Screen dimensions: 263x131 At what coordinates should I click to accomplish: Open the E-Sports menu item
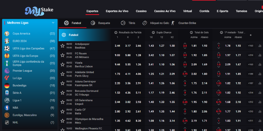pos(223,11)
